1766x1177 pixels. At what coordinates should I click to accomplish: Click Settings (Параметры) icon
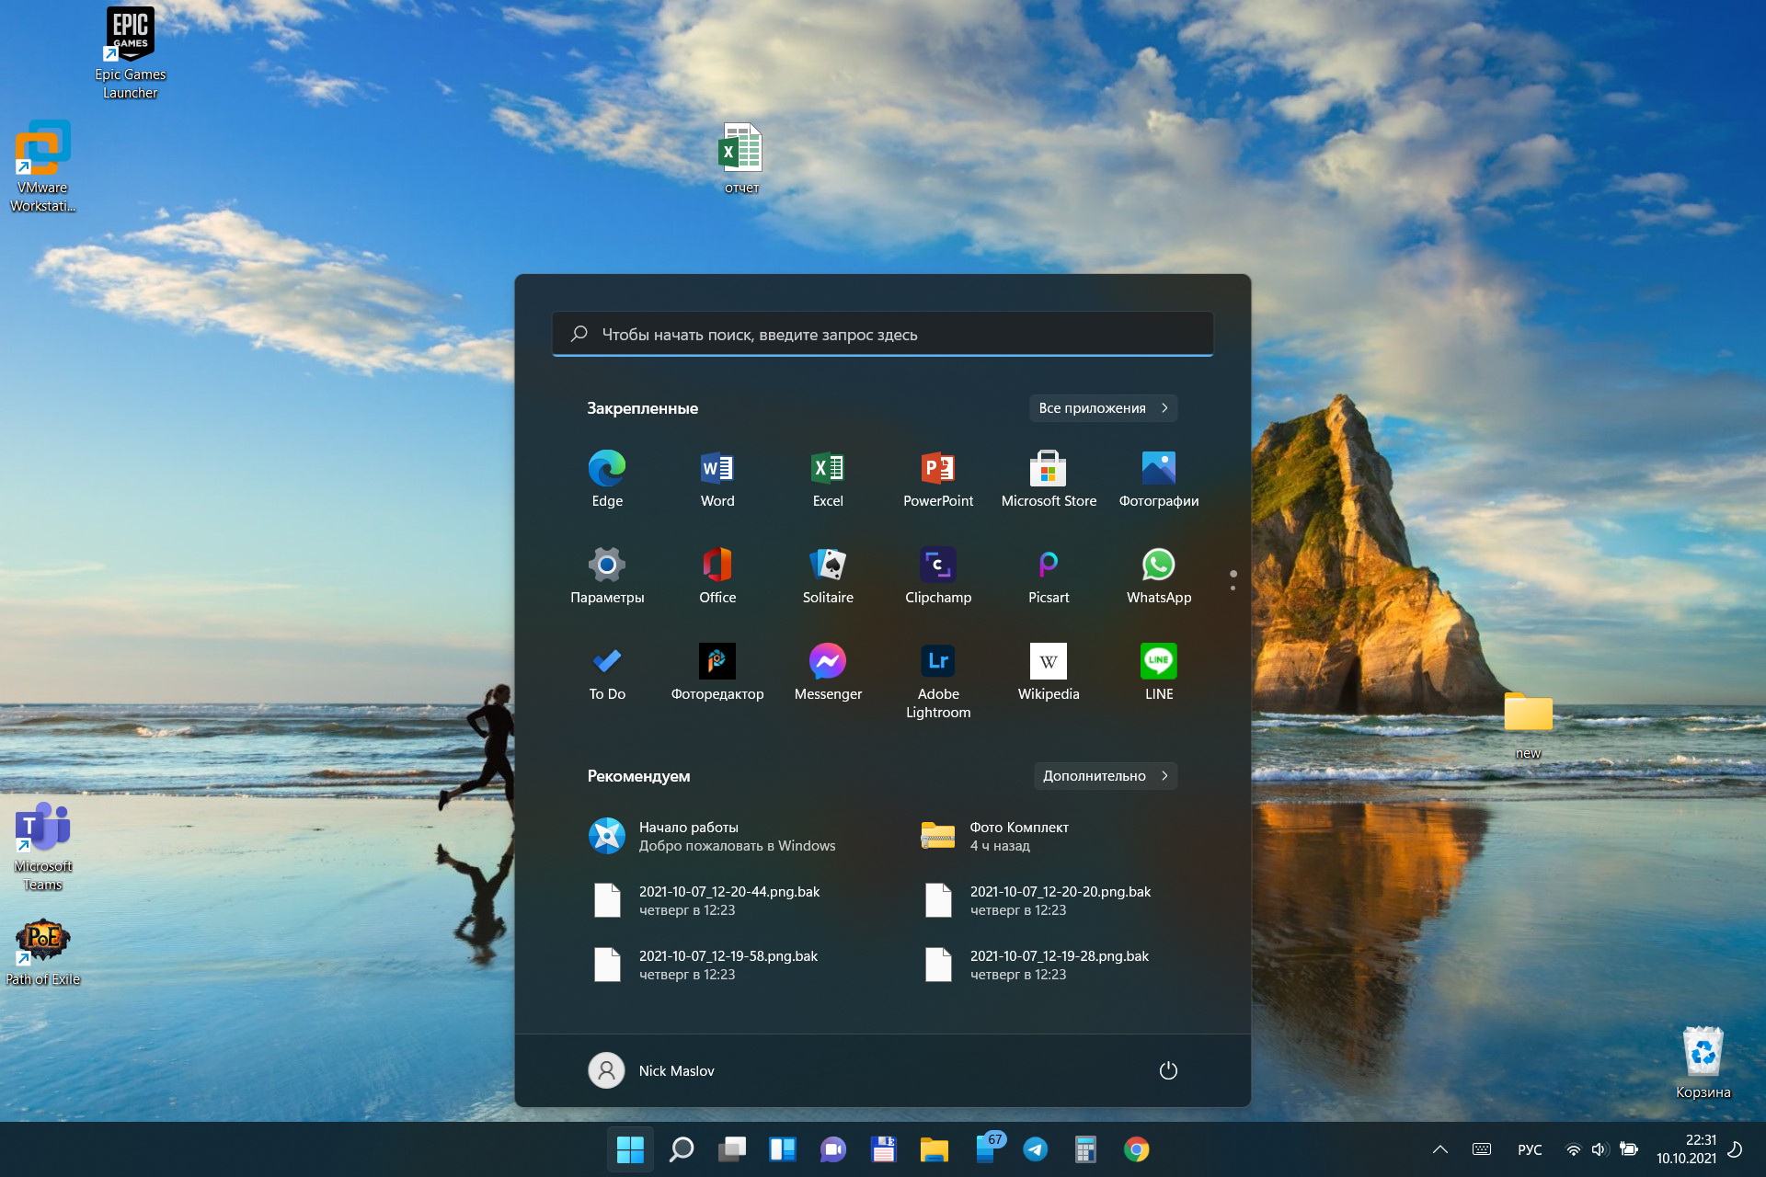tap(608, 566)
